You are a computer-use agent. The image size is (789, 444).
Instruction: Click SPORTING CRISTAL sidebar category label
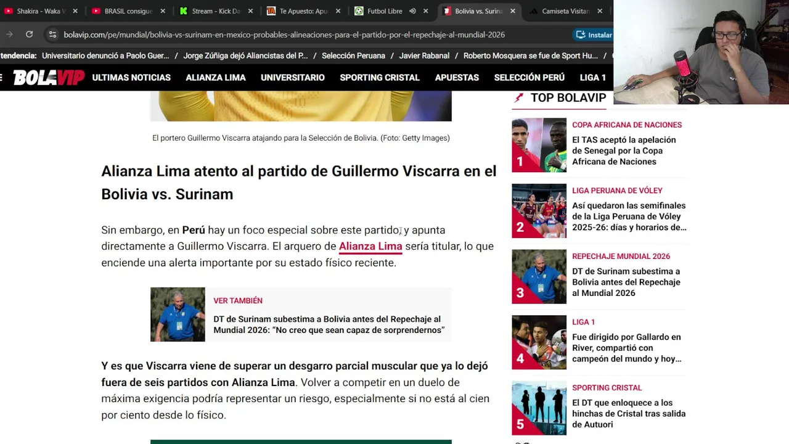click(607, 388)
